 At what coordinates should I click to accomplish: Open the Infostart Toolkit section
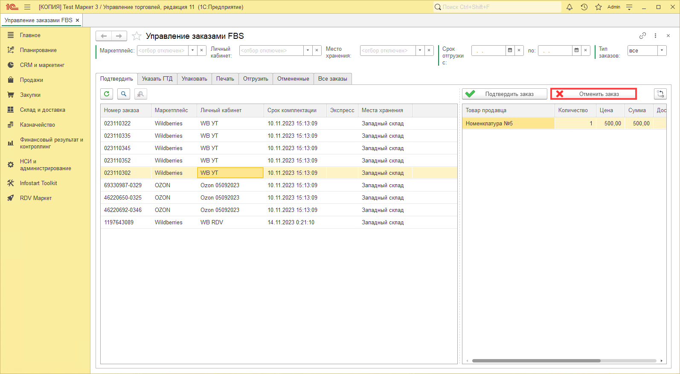pos(45,183)
